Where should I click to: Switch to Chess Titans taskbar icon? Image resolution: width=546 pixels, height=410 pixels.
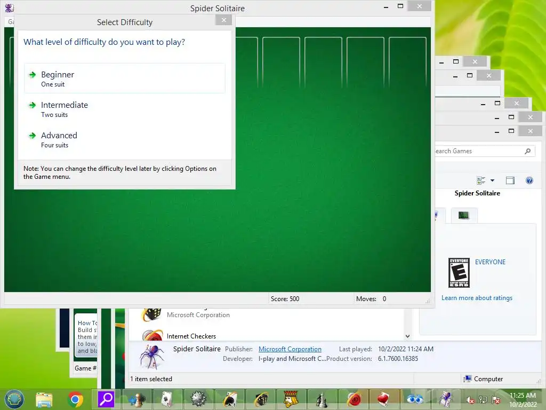pyautogui.click(x=322, y=399)
